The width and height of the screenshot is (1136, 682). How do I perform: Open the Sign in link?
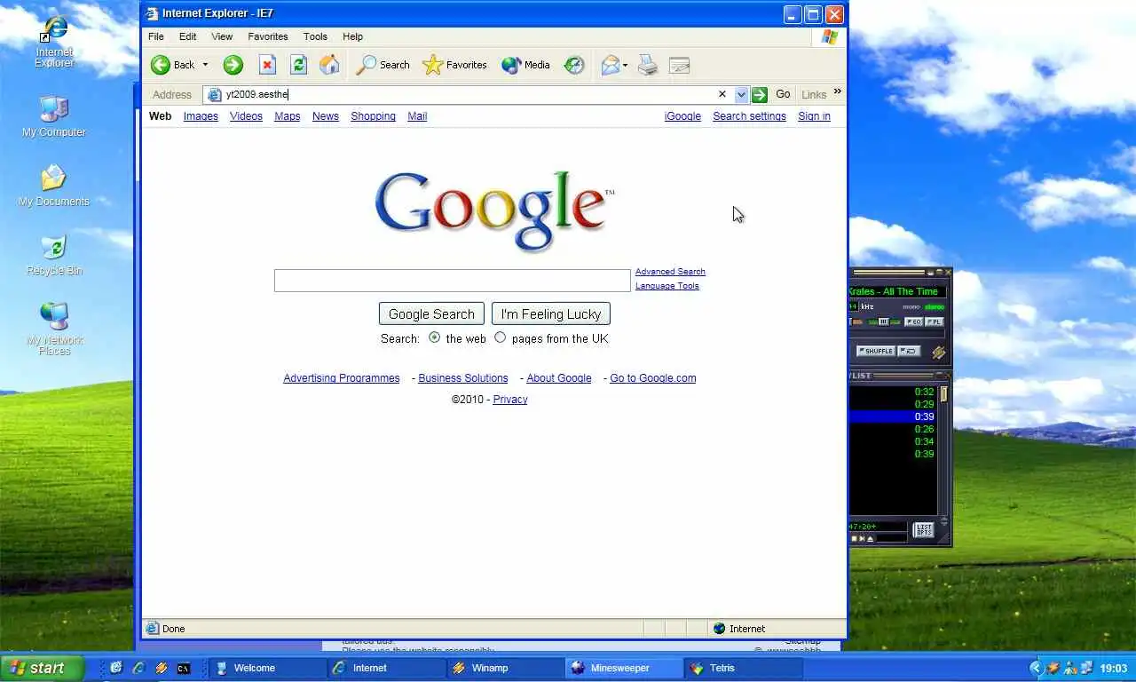[814, 116]
